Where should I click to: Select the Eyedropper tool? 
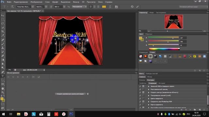tap(3, 35)
